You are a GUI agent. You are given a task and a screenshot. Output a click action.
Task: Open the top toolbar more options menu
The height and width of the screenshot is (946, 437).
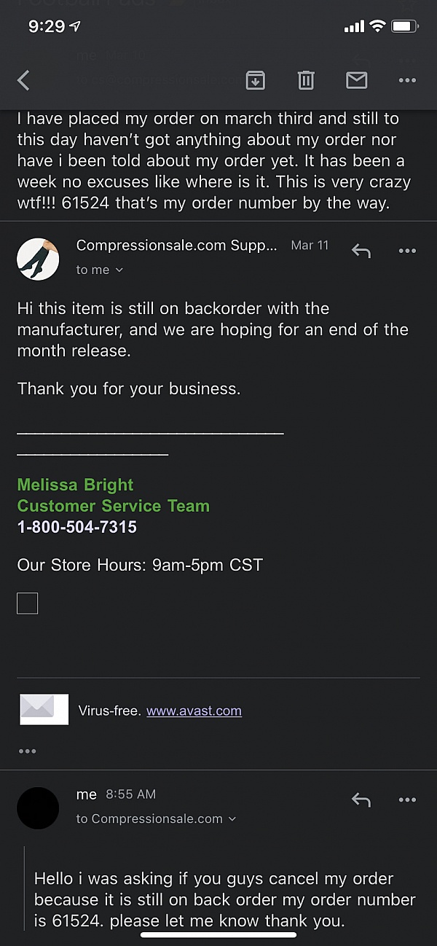click(x=407, y=80)
